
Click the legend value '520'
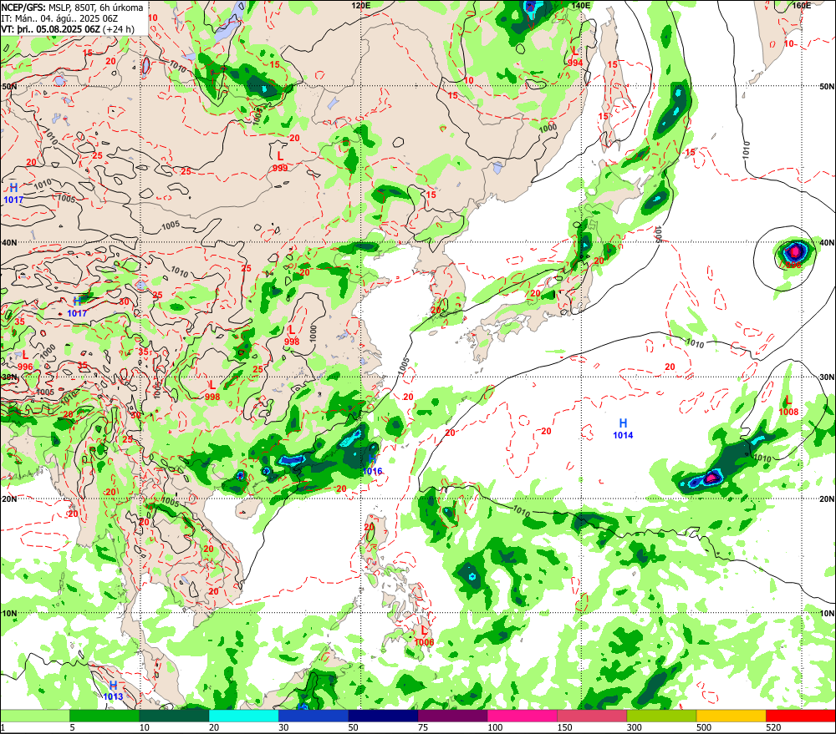773,727
